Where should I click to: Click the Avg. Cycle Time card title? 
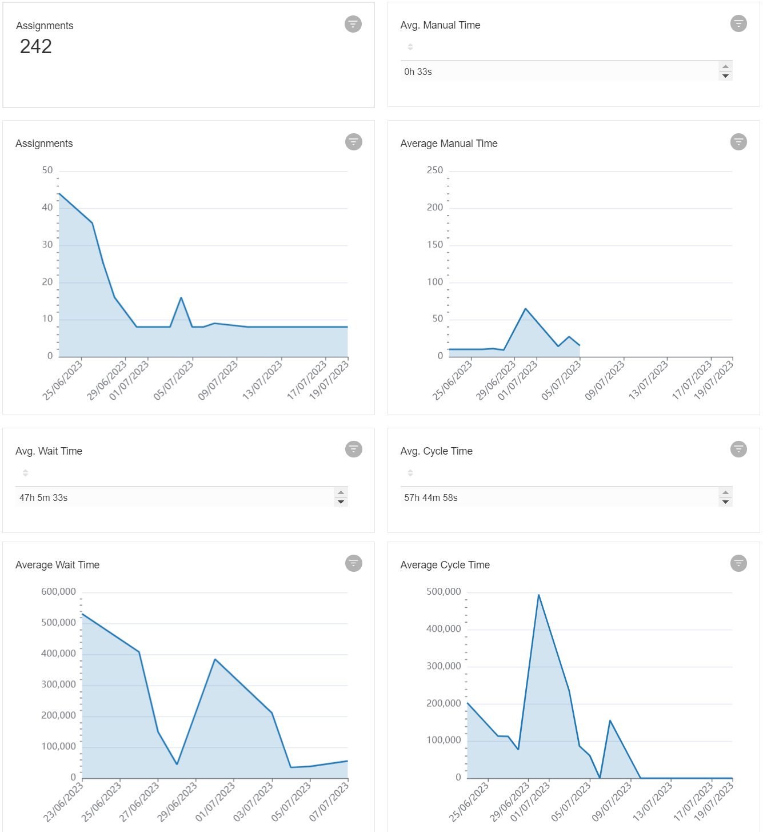(436, 451)
